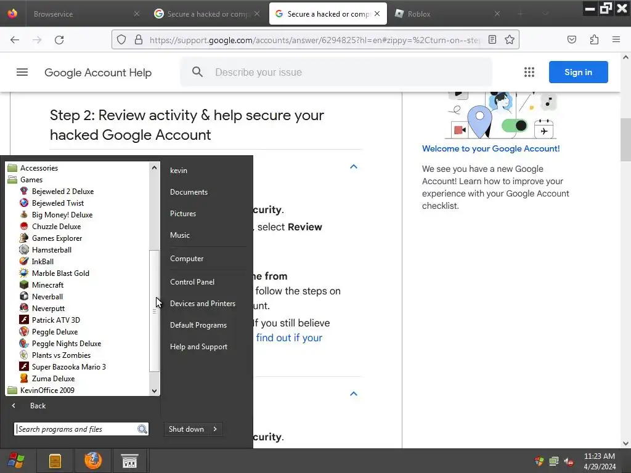Image resolution: width=631 pixels, height=473 pixels.
Task: Open Documents from Start menu
Action: pyautogui.click(x=189, y=192)
